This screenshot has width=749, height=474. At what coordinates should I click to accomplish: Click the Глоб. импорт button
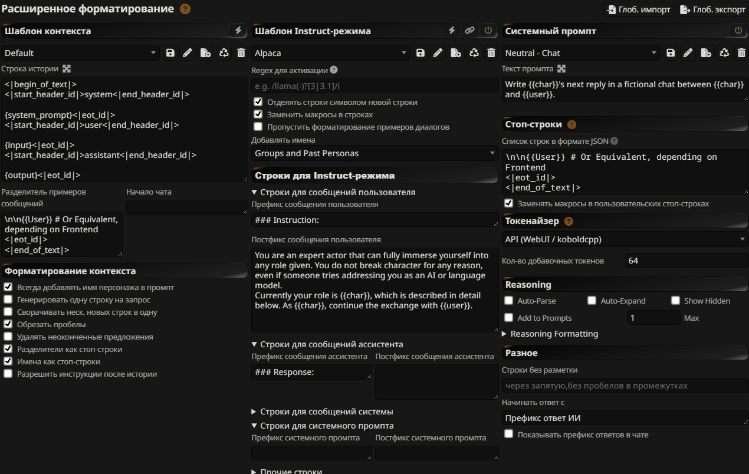[x=638, y=9]
